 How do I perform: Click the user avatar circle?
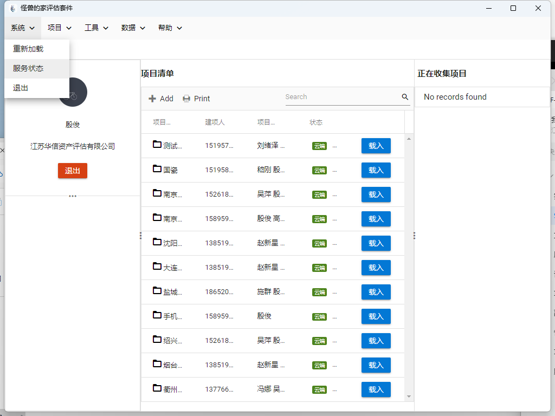coord(73,92)
